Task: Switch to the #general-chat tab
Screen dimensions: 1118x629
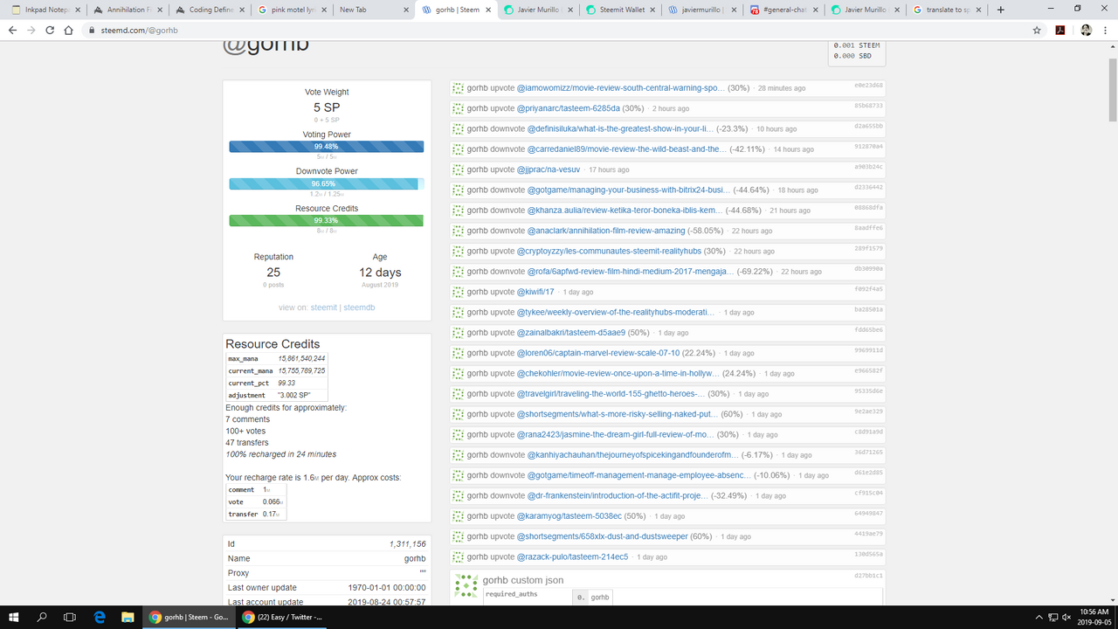Action: coord(784,10)
